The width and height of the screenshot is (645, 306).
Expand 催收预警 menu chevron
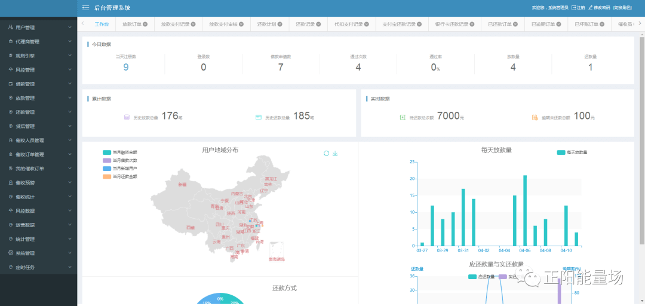tap(70, 182)
